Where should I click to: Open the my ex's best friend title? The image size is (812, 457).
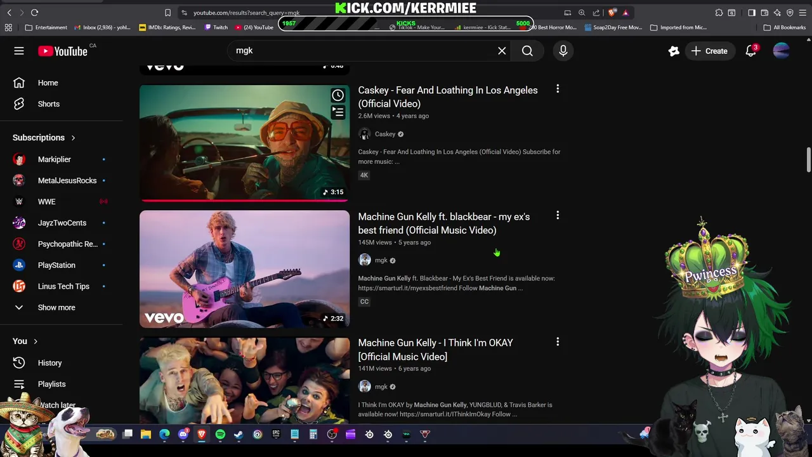click(443, 223)
